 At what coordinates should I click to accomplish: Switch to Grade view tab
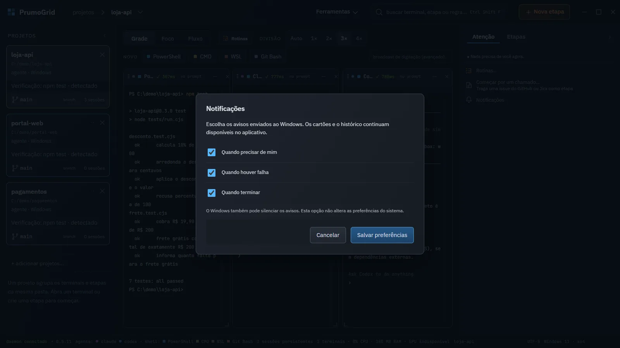pos(139,39)
